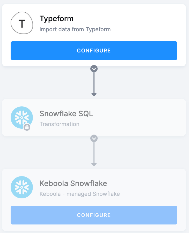
Task: Click the Keboola Snowflake destination icon
Action: click(x=22, y=187)
